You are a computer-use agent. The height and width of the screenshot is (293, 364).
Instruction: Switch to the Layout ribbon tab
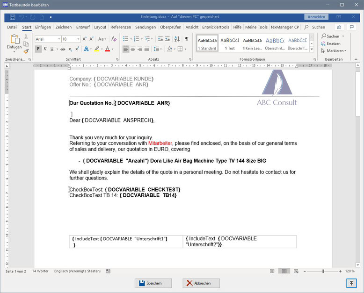(100, 27)
